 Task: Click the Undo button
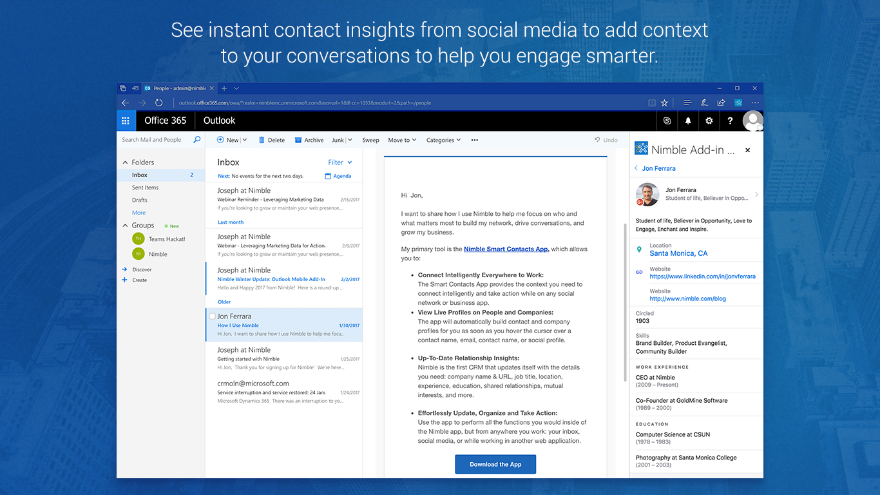coord(606,140)
